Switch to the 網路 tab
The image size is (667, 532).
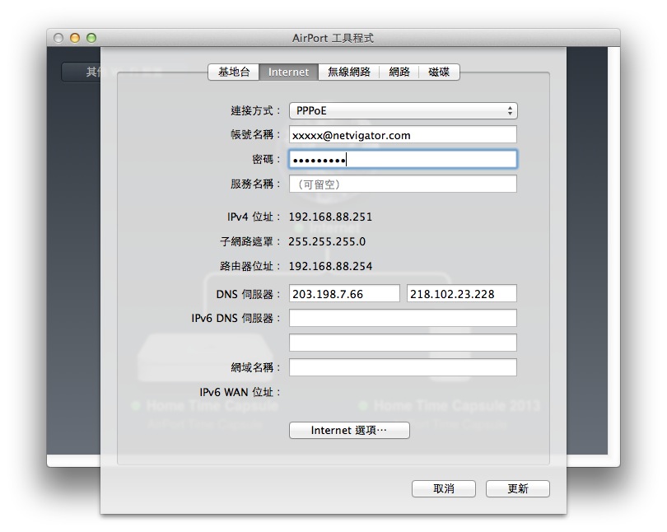click(x=399, y=72)
